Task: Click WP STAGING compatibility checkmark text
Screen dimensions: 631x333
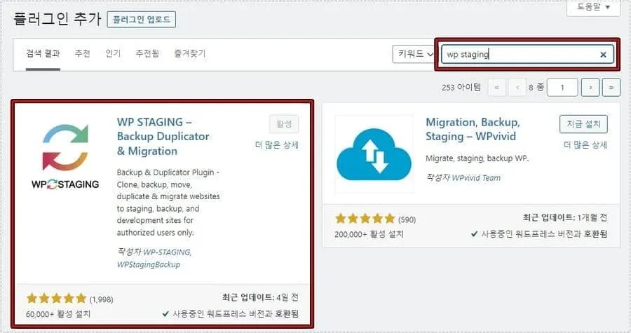Action: [x=230, y=313]
